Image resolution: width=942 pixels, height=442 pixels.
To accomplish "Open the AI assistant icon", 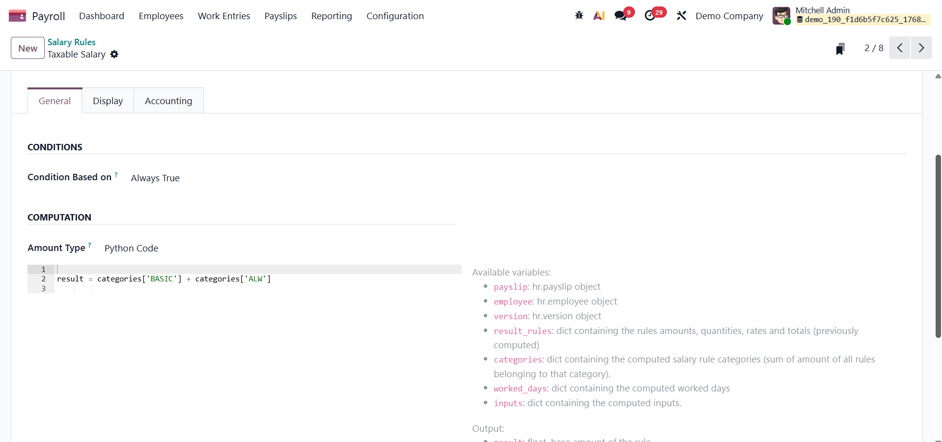I will 599,16.
